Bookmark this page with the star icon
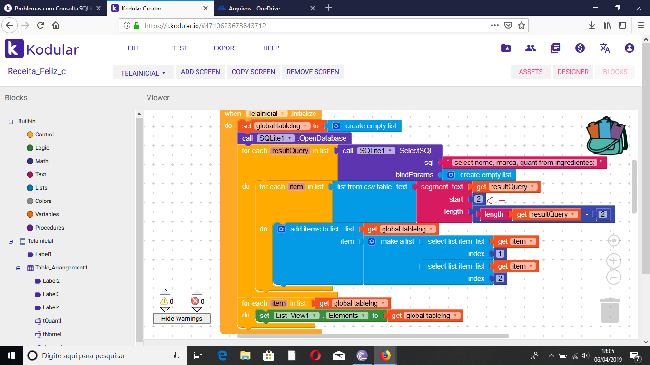650x365 pixels. click(521, 25)
